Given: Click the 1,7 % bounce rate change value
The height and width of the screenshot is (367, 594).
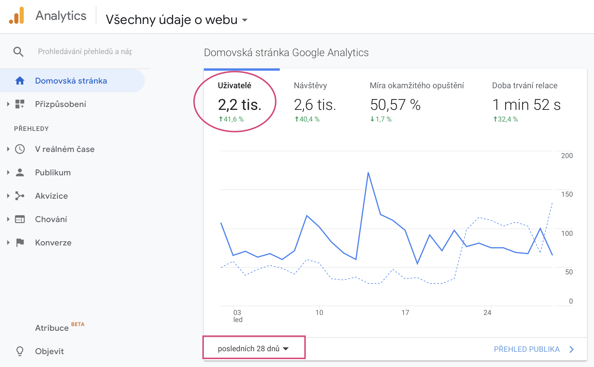Looking at the screenshot, I should (x=381, y=119).
